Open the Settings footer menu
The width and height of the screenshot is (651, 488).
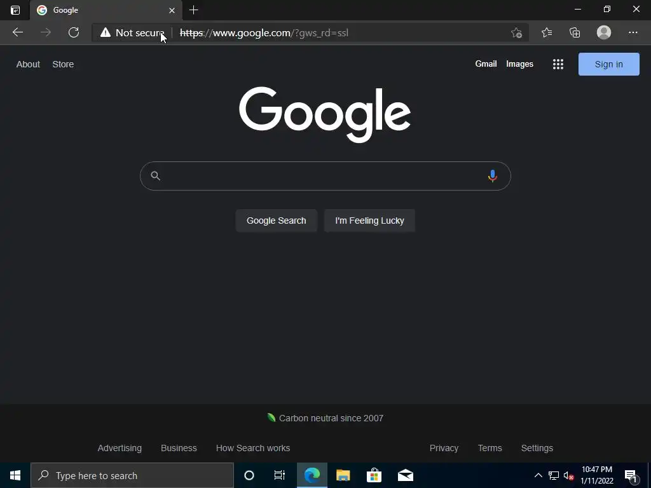pyautogui.click(x=537, y=448)
